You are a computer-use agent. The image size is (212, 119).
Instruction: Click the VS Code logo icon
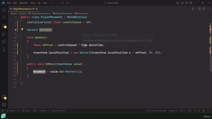(x=3, y=3)
